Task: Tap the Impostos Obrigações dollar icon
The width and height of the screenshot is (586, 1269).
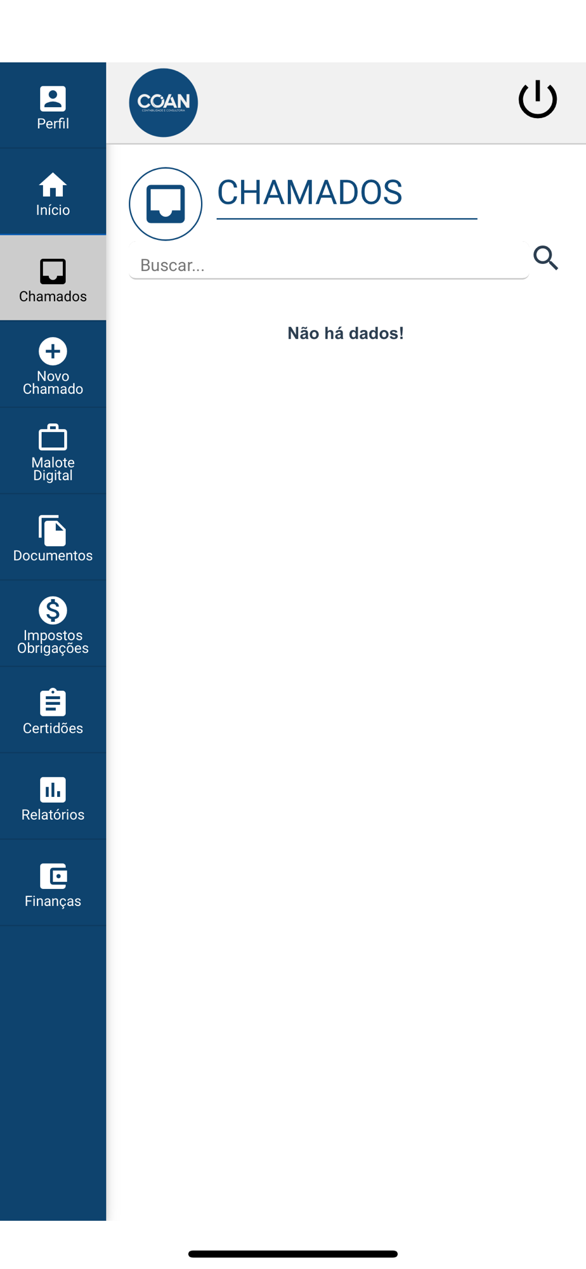Action: pos(53,610)
